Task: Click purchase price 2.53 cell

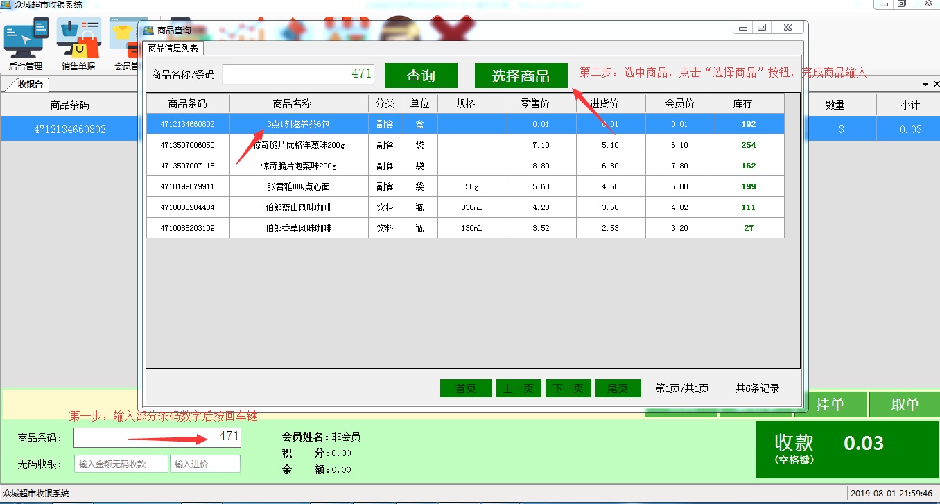Action: 610,228
